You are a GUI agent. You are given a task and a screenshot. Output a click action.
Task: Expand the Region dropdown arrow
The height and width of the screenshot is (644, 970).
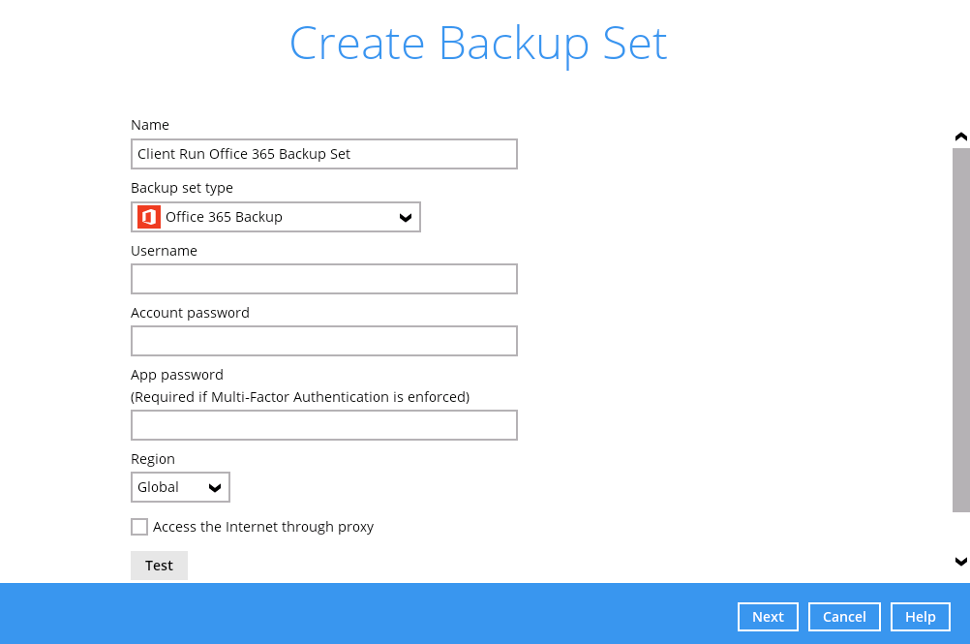(x=215, y=488)
